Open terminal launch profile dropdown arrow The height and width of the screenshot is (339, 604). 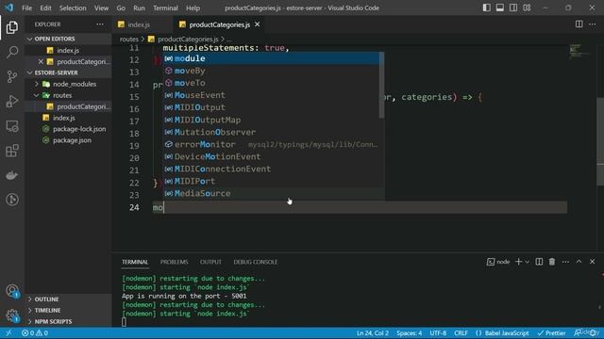point(527,262)
